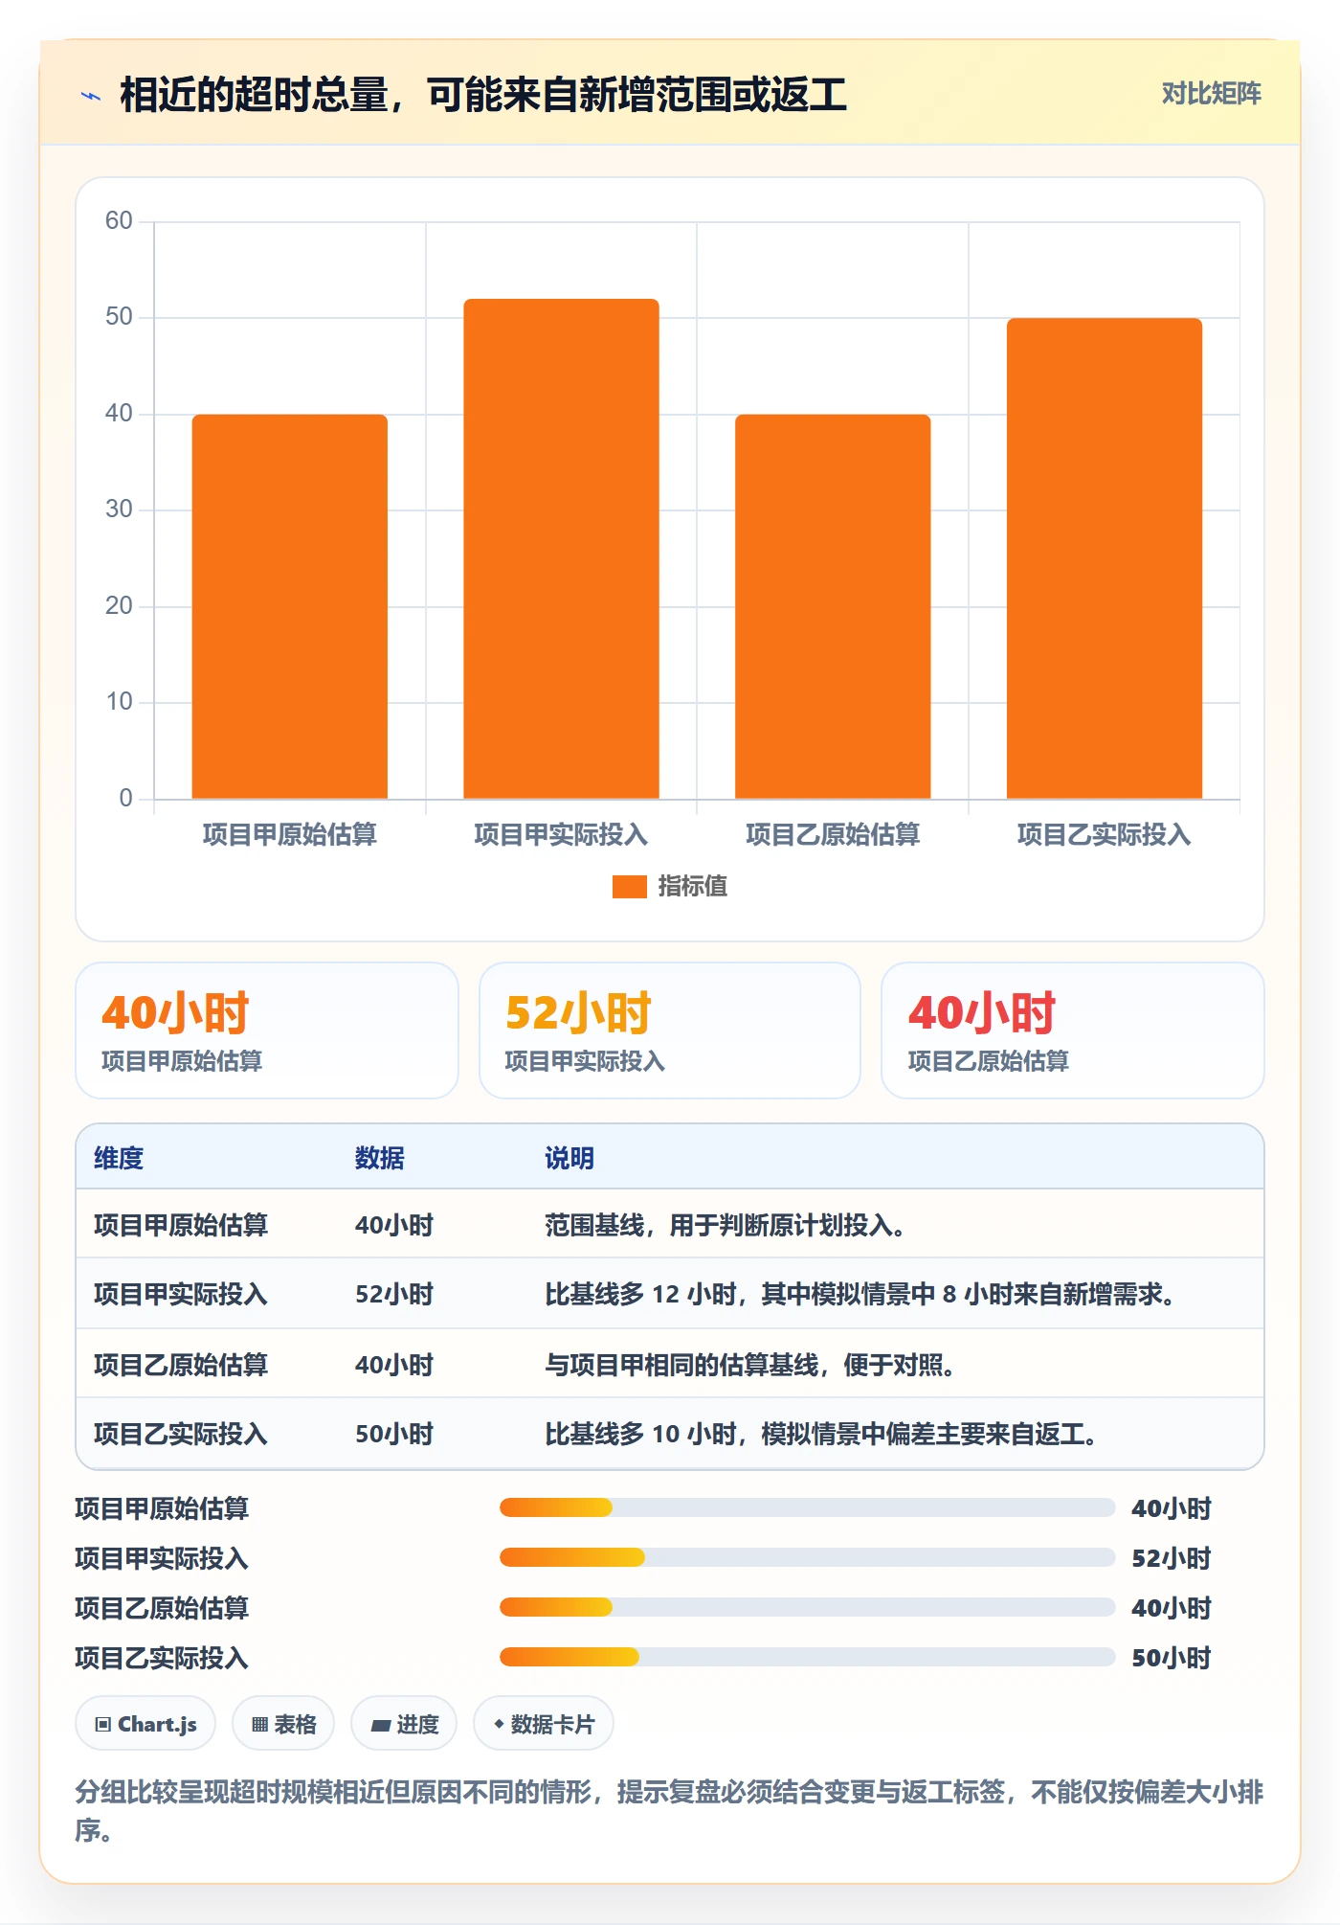Select the 项目乙原始估算 bar in chart
Screen dimensions: 1340x1925
tap(833, 606)
